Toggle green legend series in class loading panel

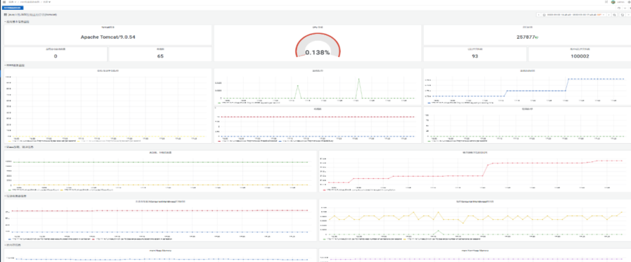click(x=33, y=189)
